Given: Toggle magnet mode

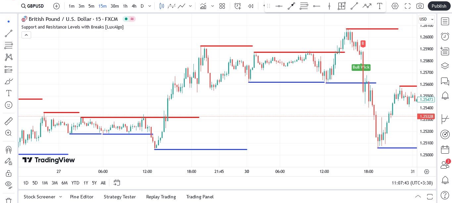Looking at the screenshot, I should click(9, 149).
